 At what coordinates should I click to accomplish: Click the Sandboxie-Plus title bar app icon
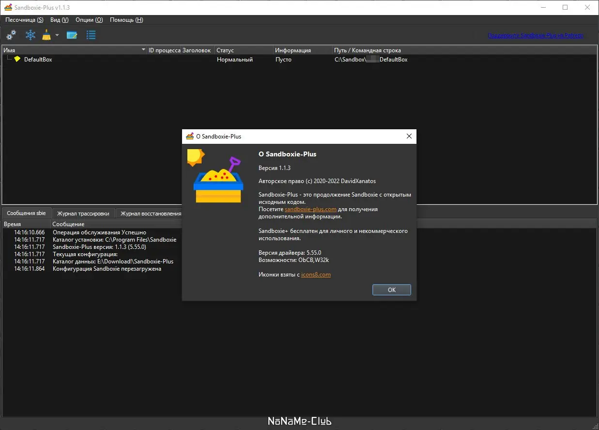pyautogui.click(x=8, y=7)
